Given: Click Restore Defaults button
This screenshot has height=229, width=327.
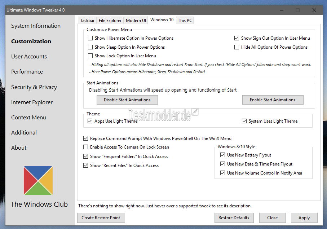Looking at the screenshot, I should pos(234,218).
